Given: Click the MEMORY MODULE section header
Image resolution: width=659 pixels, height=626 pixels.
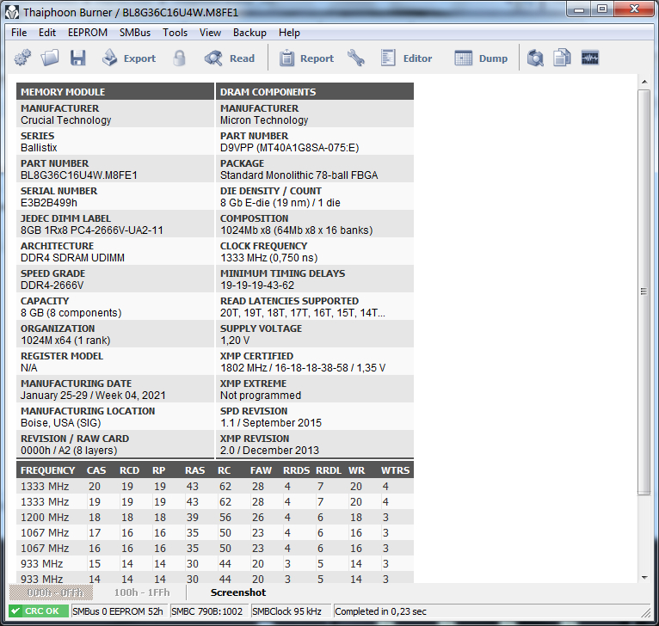Looking at the screenshot, I should pos(115,92).
